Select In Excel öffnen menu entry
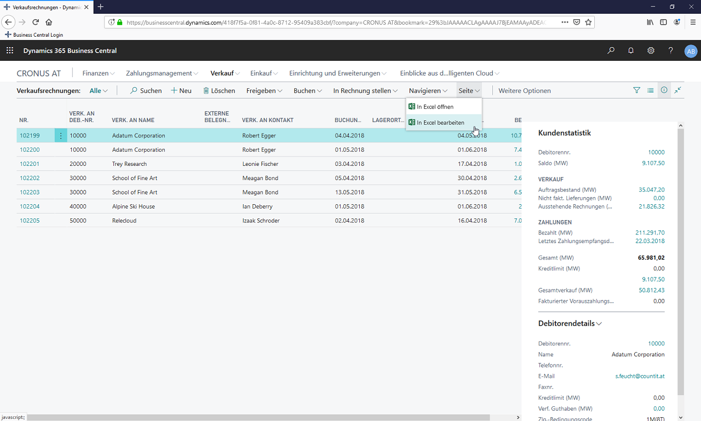The height and width of the screenshot is (421, 701). (444, 107)
